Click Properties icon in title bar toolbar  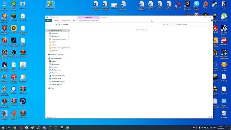pos(51,17)
